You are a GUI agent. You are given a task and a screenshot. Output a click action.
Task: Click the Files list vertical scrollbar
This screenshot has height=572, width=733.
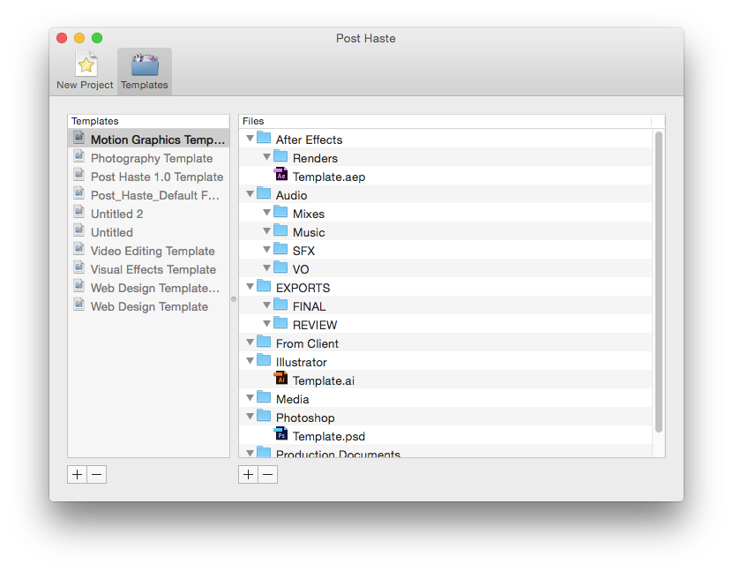[658, 282]
